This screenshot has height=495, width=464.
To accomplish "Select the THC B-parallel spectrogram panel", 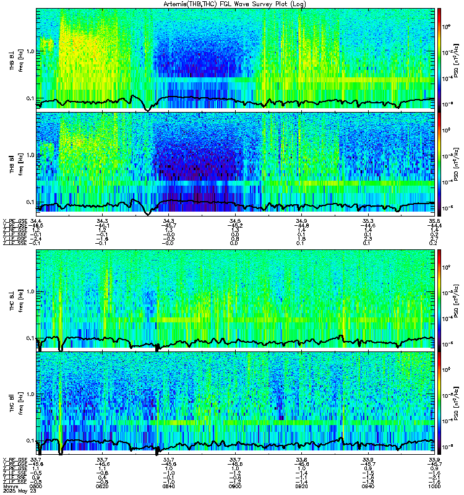I will tap(235, 403).
